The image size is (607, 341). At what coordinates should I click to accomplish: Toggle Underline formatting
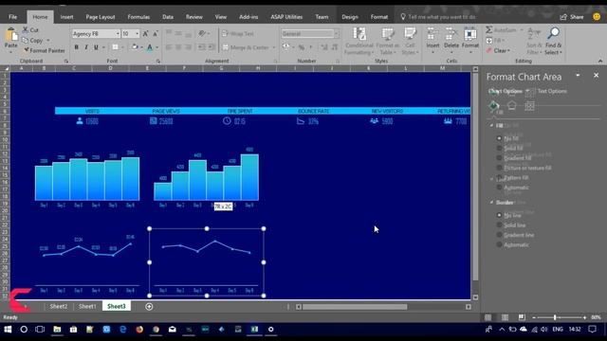(x=96, y=47)
